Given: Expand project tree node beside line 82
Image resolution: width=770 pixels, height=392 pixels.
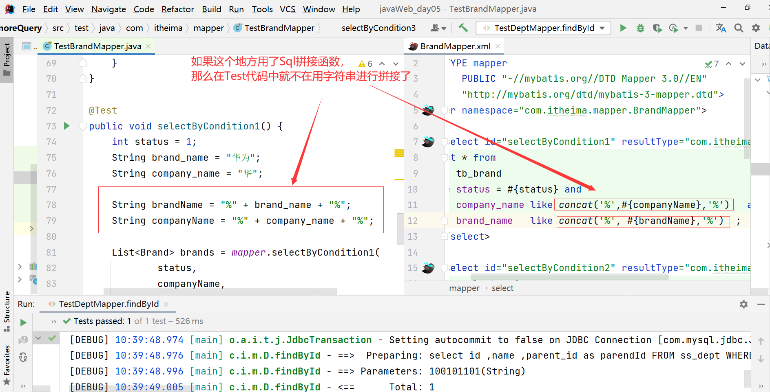Looking at the screenshot, I should (20, 267).
